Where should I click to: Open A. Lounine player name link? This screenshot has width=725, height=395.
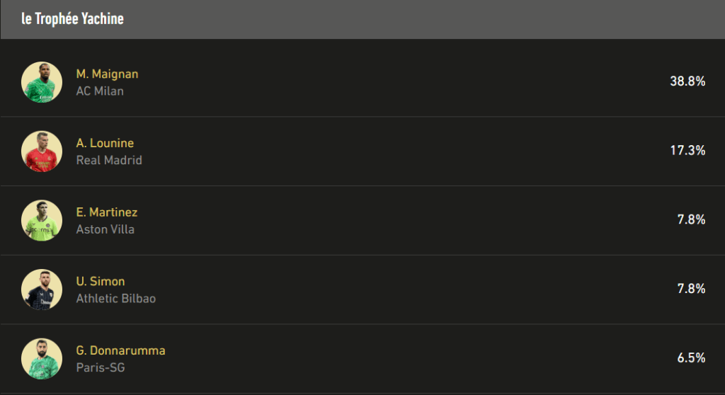105,143
